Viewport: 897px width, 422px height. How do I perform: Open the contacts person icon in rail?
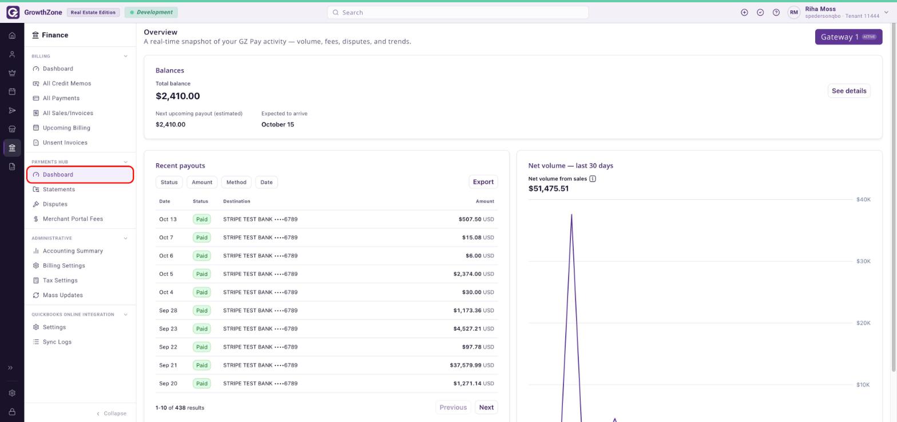[12, 54]
